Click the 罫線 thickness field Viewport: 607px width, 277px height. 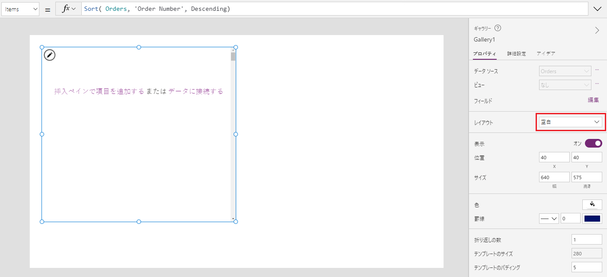(x=571, y=219)
